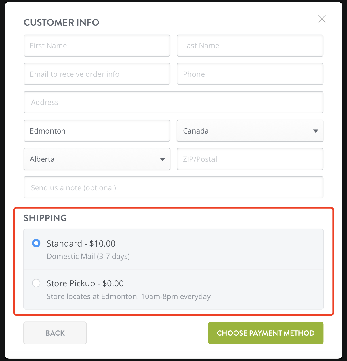This screenshot has height=361, width=347.
Task: Click the email order info field
Action: click(97, 74)
